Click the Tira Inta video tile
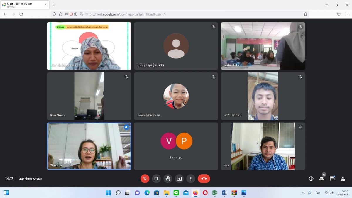Image resolution: width=352 pixels, height=198 pixels. [x=89, y=146]
